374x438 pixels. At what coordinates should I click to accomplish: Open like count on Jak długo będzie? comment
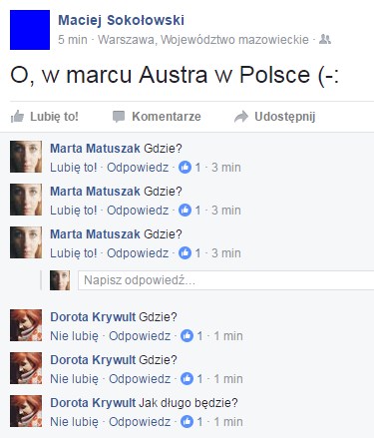191,422
